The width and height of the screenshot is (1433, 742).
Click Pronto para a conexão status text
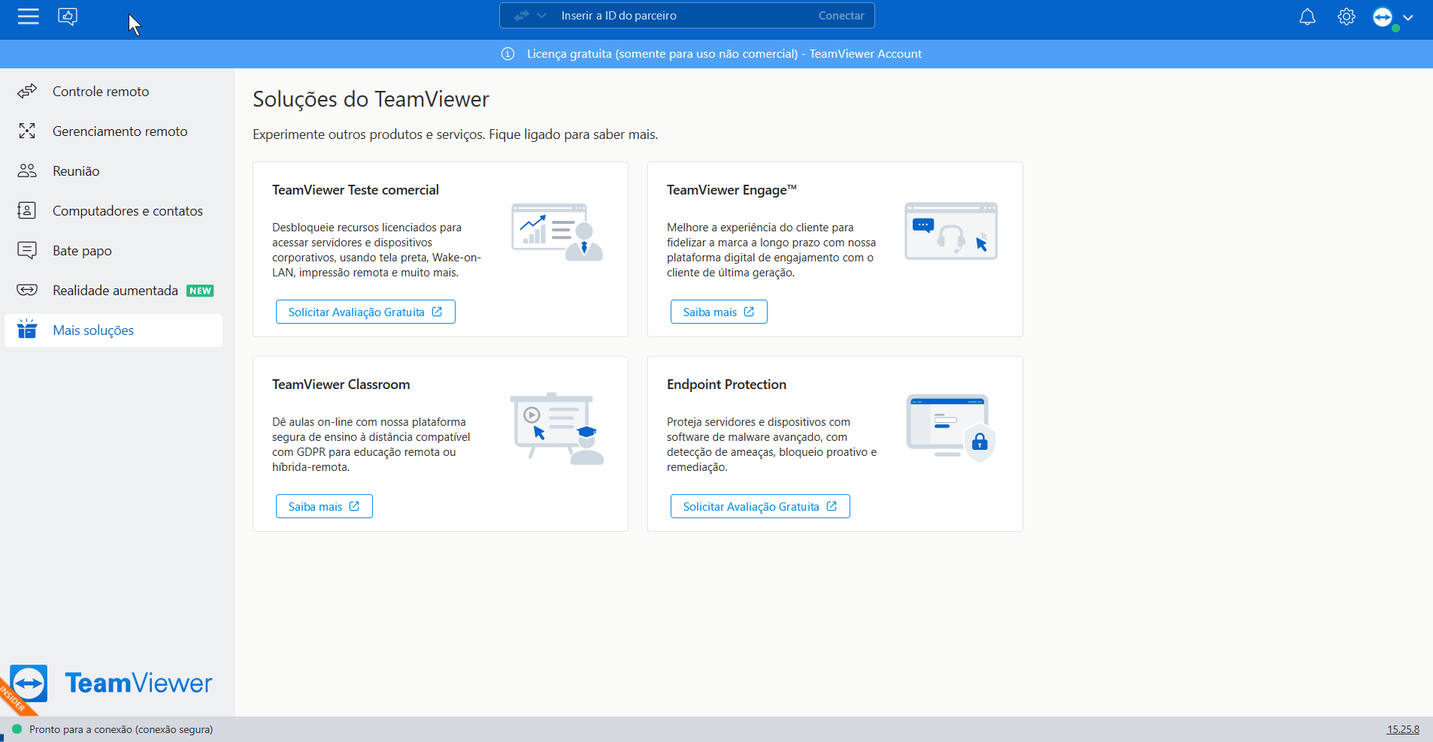(x=121, y=729)
